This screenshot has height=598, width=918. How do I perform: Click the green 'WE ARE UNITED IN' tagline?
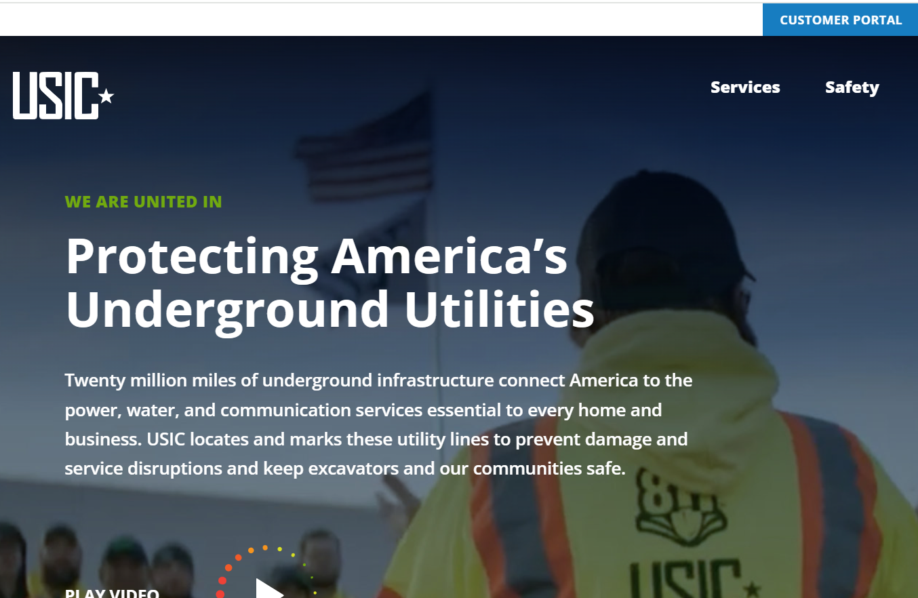pyautogui.click(x=143, y=201)
